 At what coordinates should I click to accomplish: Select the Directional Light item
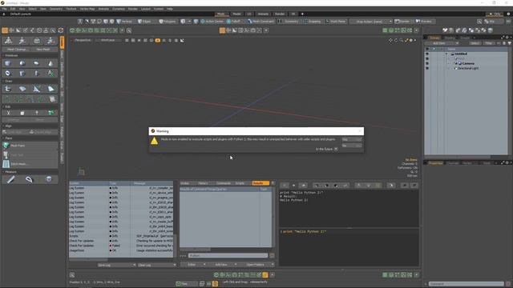[x=468, y=68]
